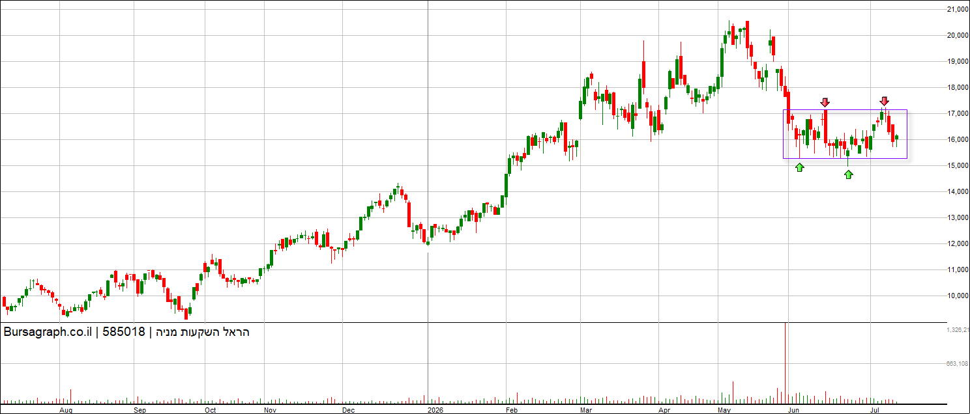
Task: Click the Mar label on time axis
Action: click(585, 411)
